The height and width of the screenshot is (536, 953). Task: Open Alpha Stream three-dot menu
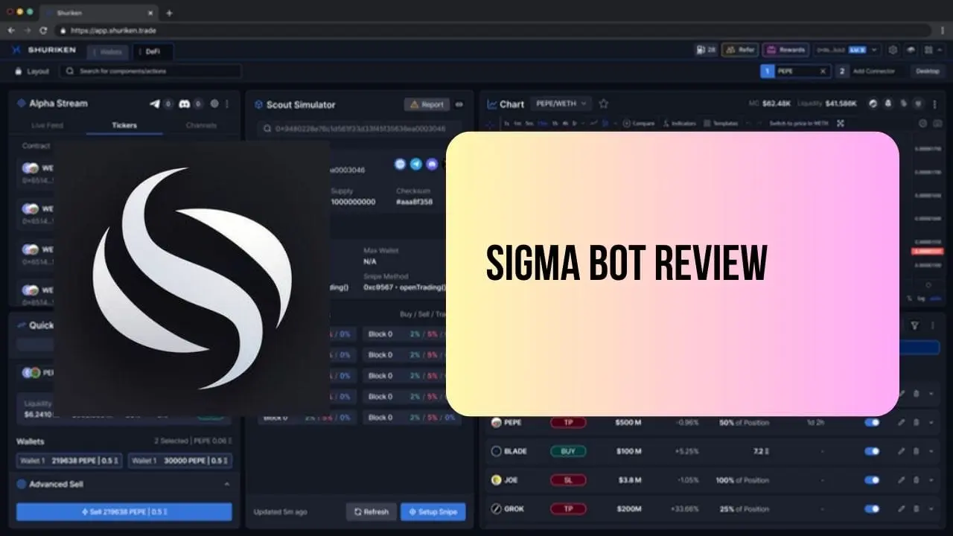227,103
